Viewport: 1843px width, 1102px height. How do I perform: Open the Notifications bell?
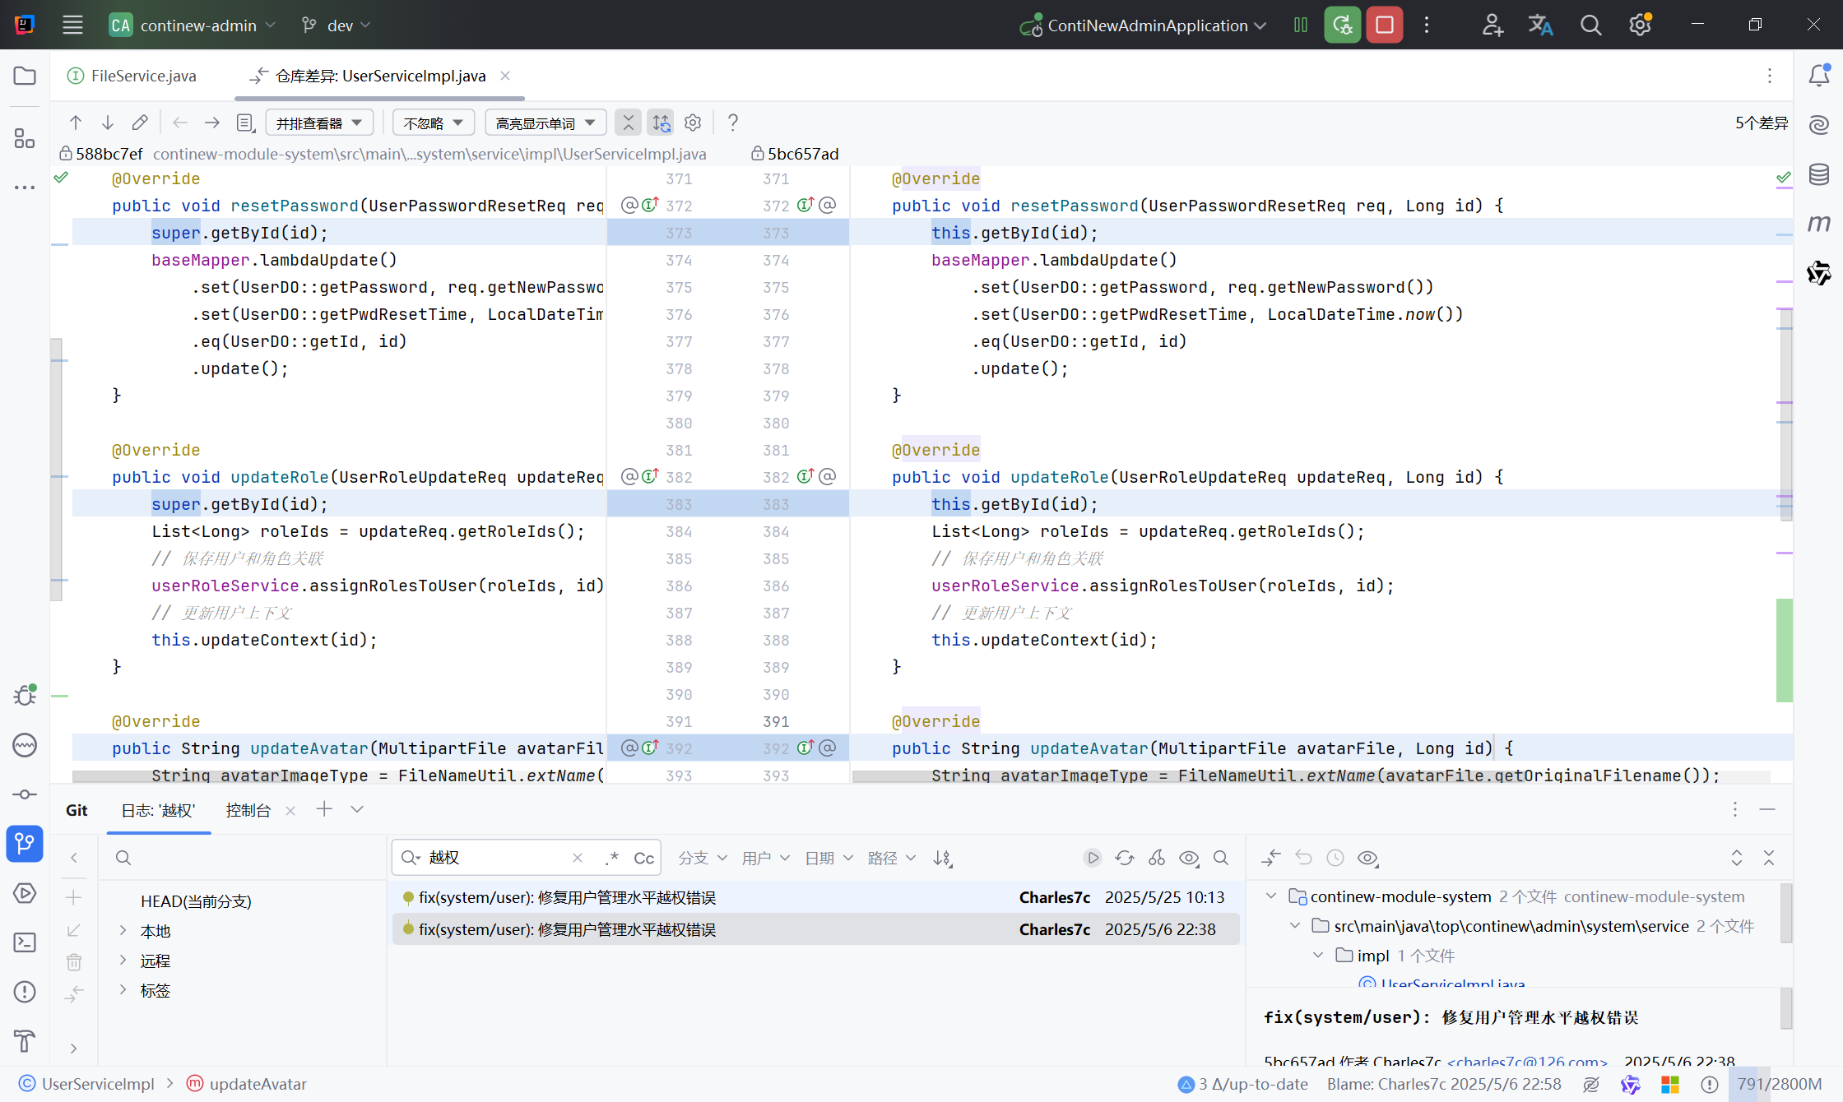1819,76
